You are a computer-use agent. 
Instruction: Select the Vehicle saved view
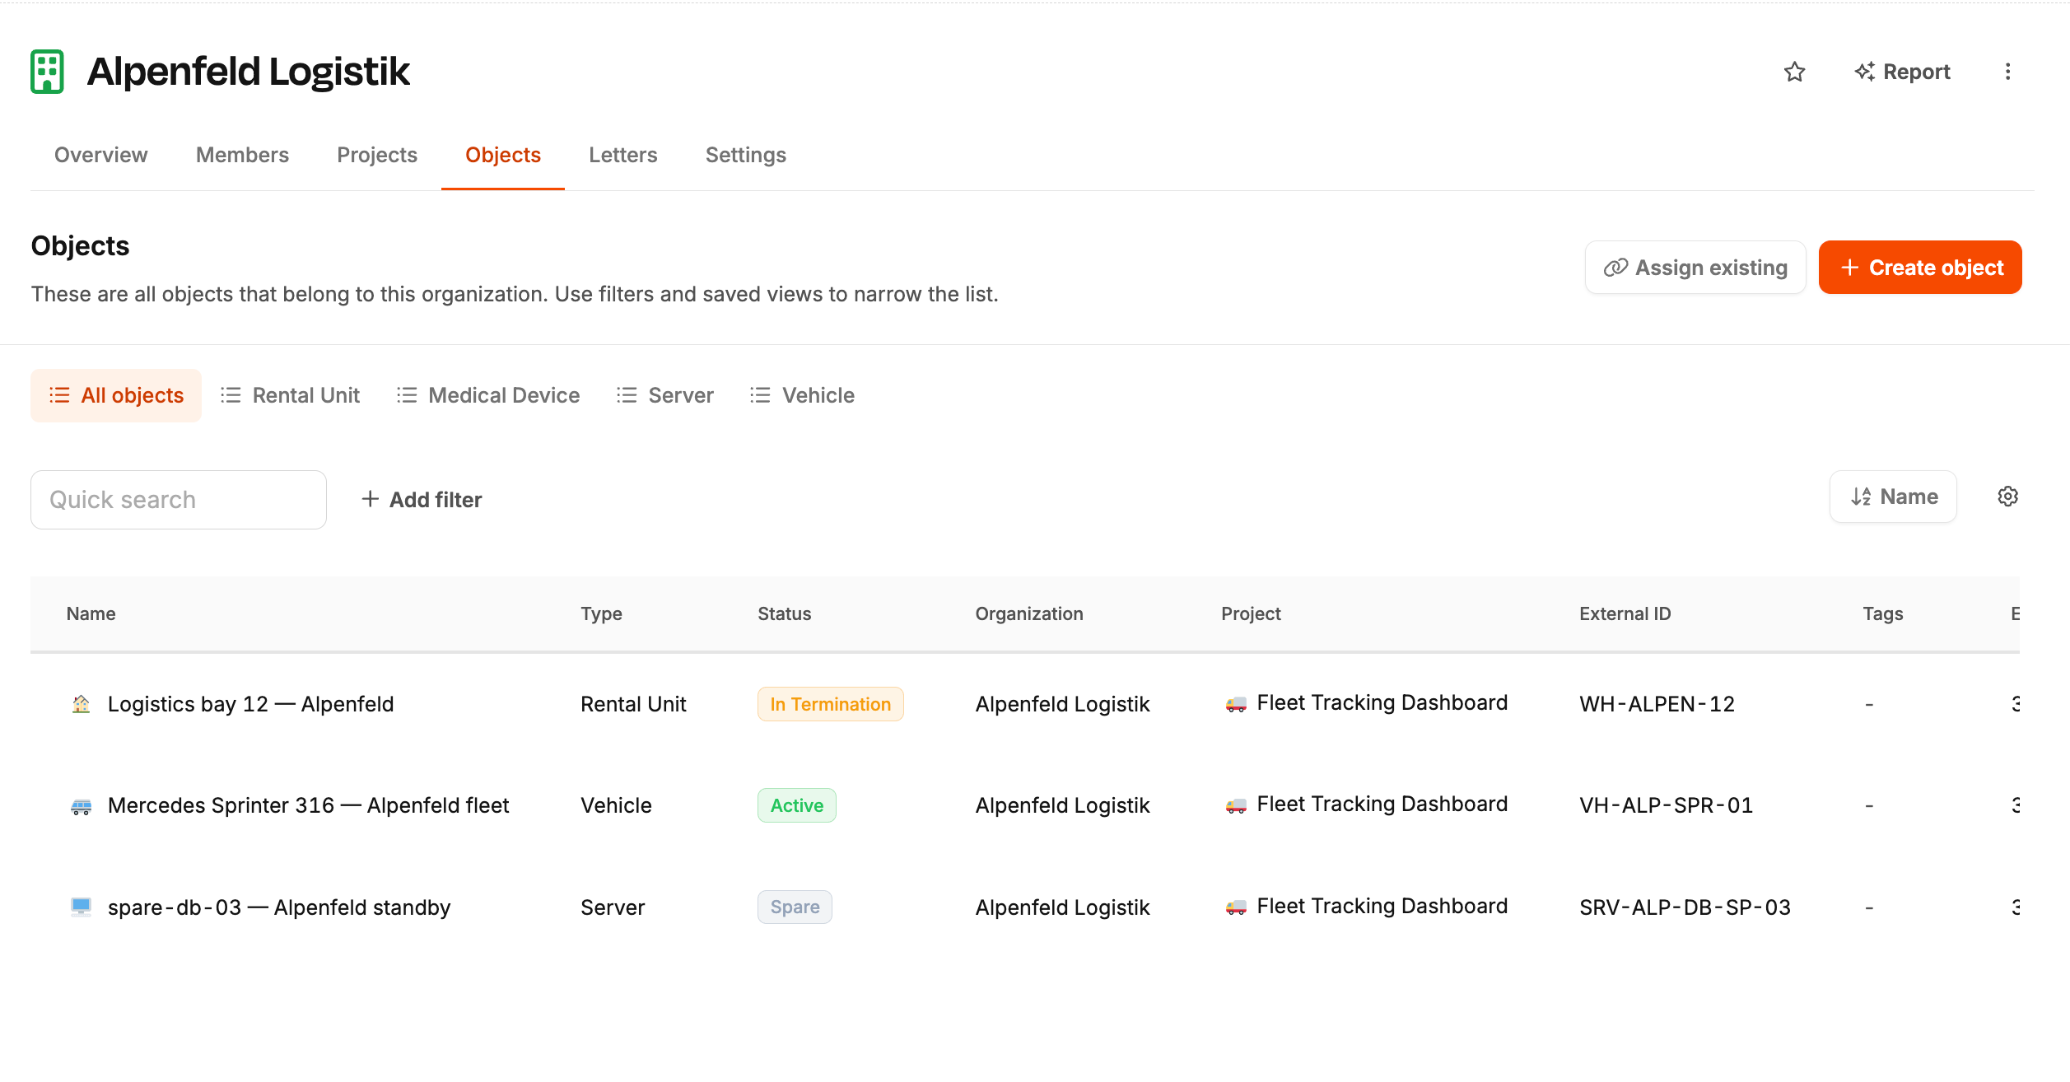click(x=803, y=395)
